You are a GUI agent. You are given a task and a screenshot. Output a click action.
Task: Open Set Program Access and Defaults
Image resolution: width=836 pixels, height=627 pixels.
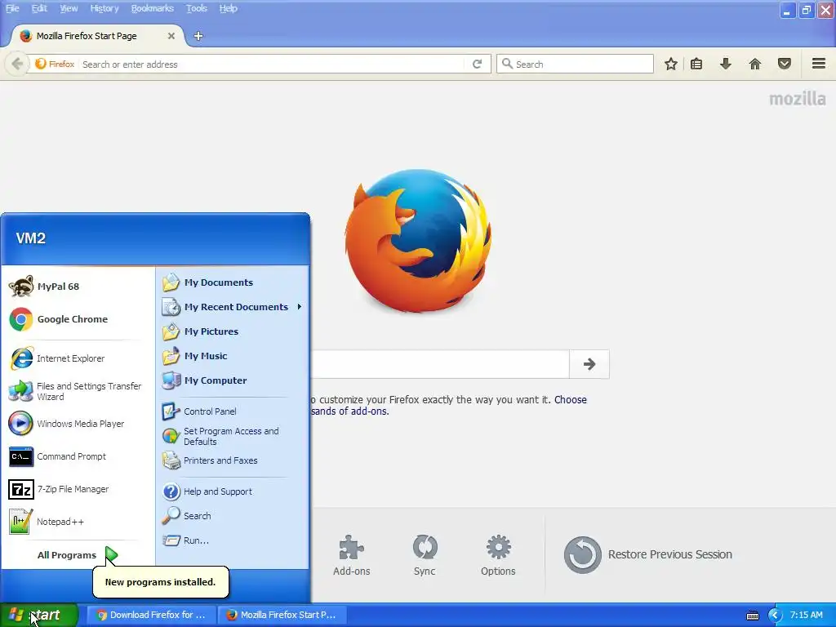pos(233,436)
